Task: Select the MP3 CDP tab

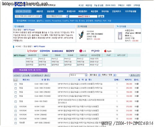Action: (121, 55)
